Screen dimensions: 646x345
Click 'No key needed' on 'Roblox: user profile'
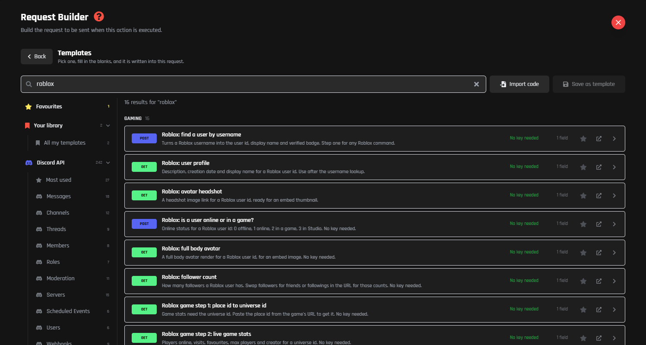(x=524, y=167)
